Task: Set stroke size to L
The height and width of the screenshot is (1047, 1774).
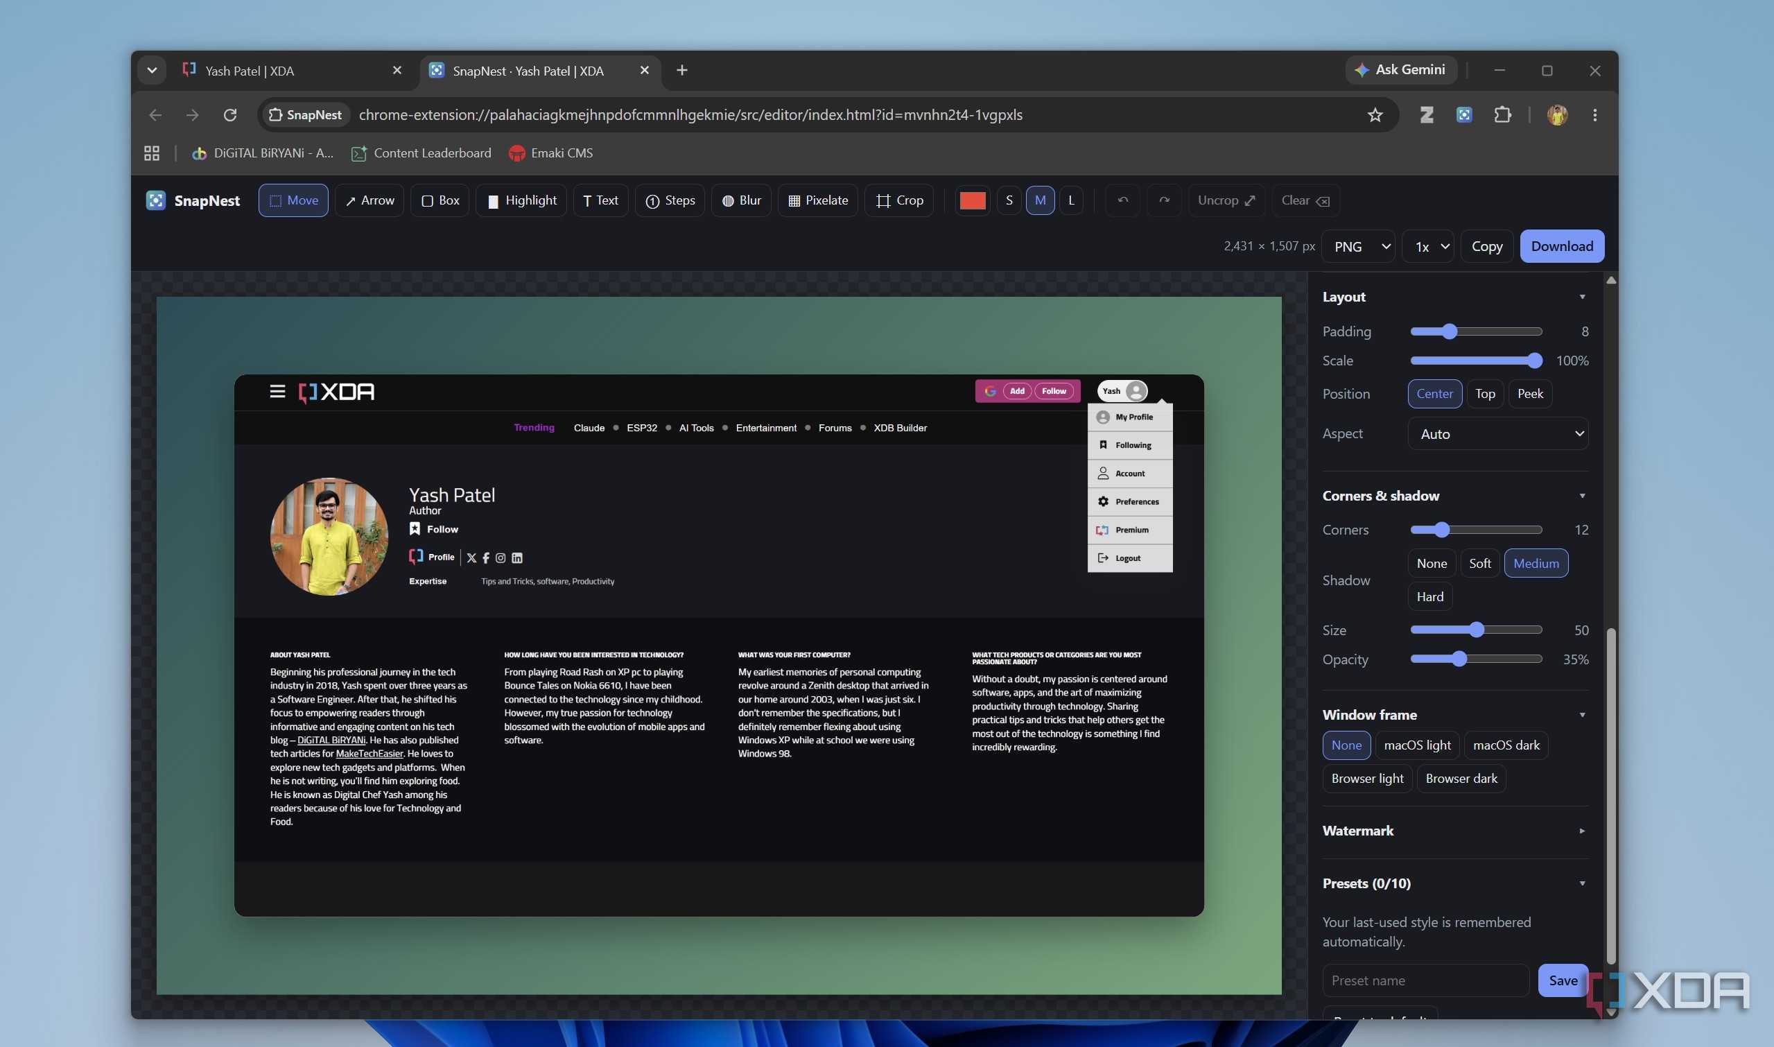Action: pos(1071,200)
